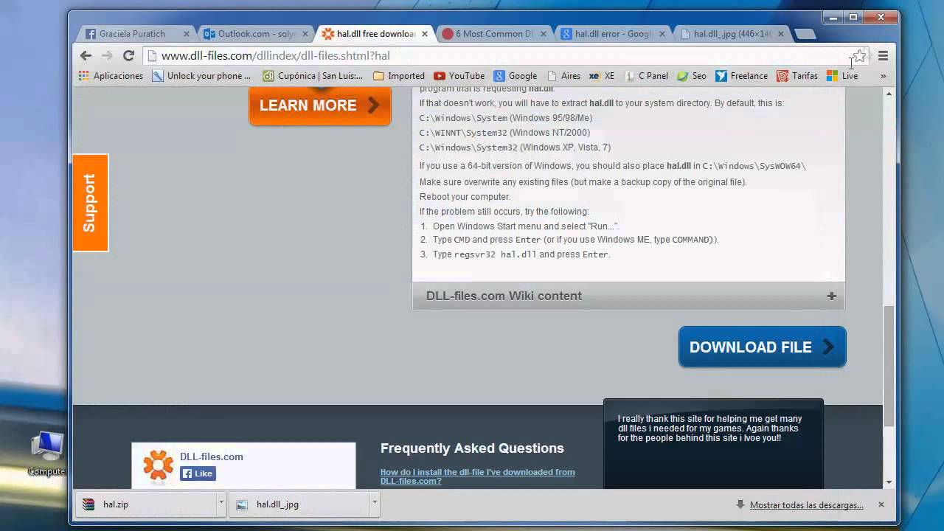Image resolution: width=944 pixels, height=531 pixels.
Task: Click the page vertical scrollbar thumb
Action: pos(889,366)
